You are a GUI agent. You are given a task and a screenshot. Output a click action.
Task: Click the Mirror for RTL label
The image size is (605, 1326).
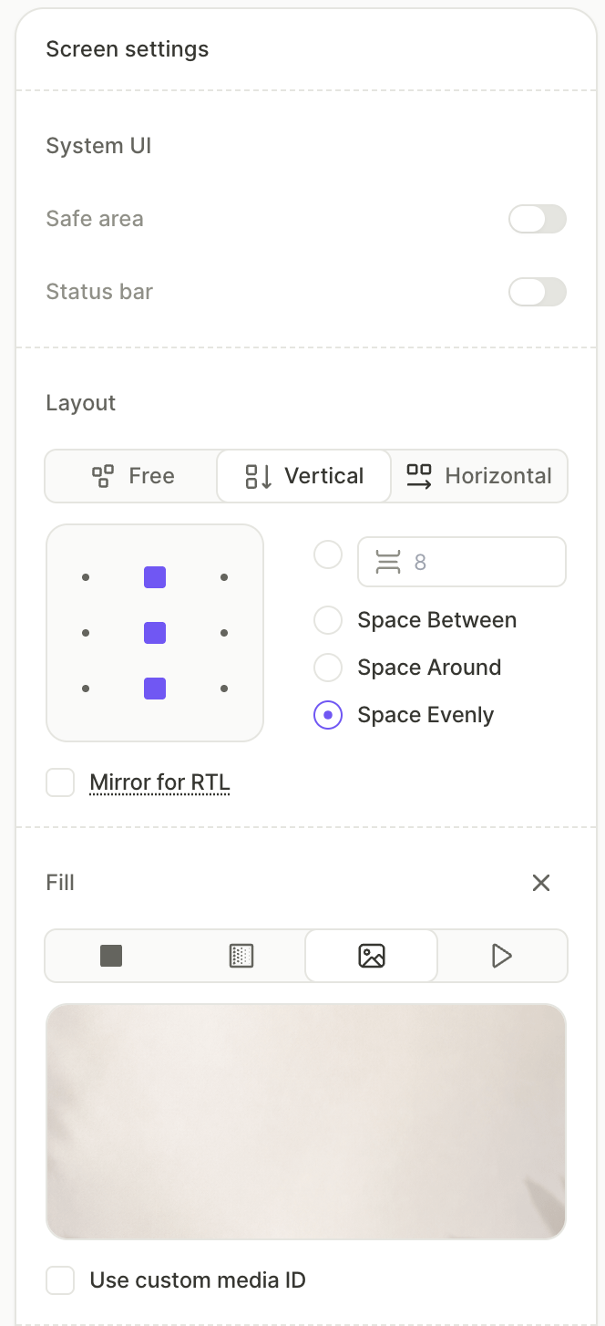159,782
